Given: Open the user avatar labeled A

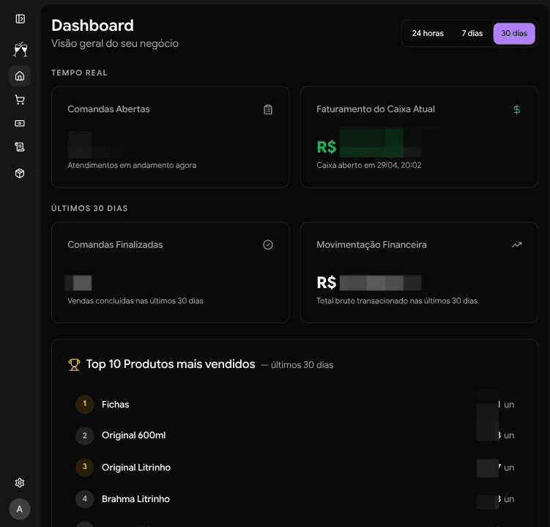Looking at the screenshot, I should point(20,509).
